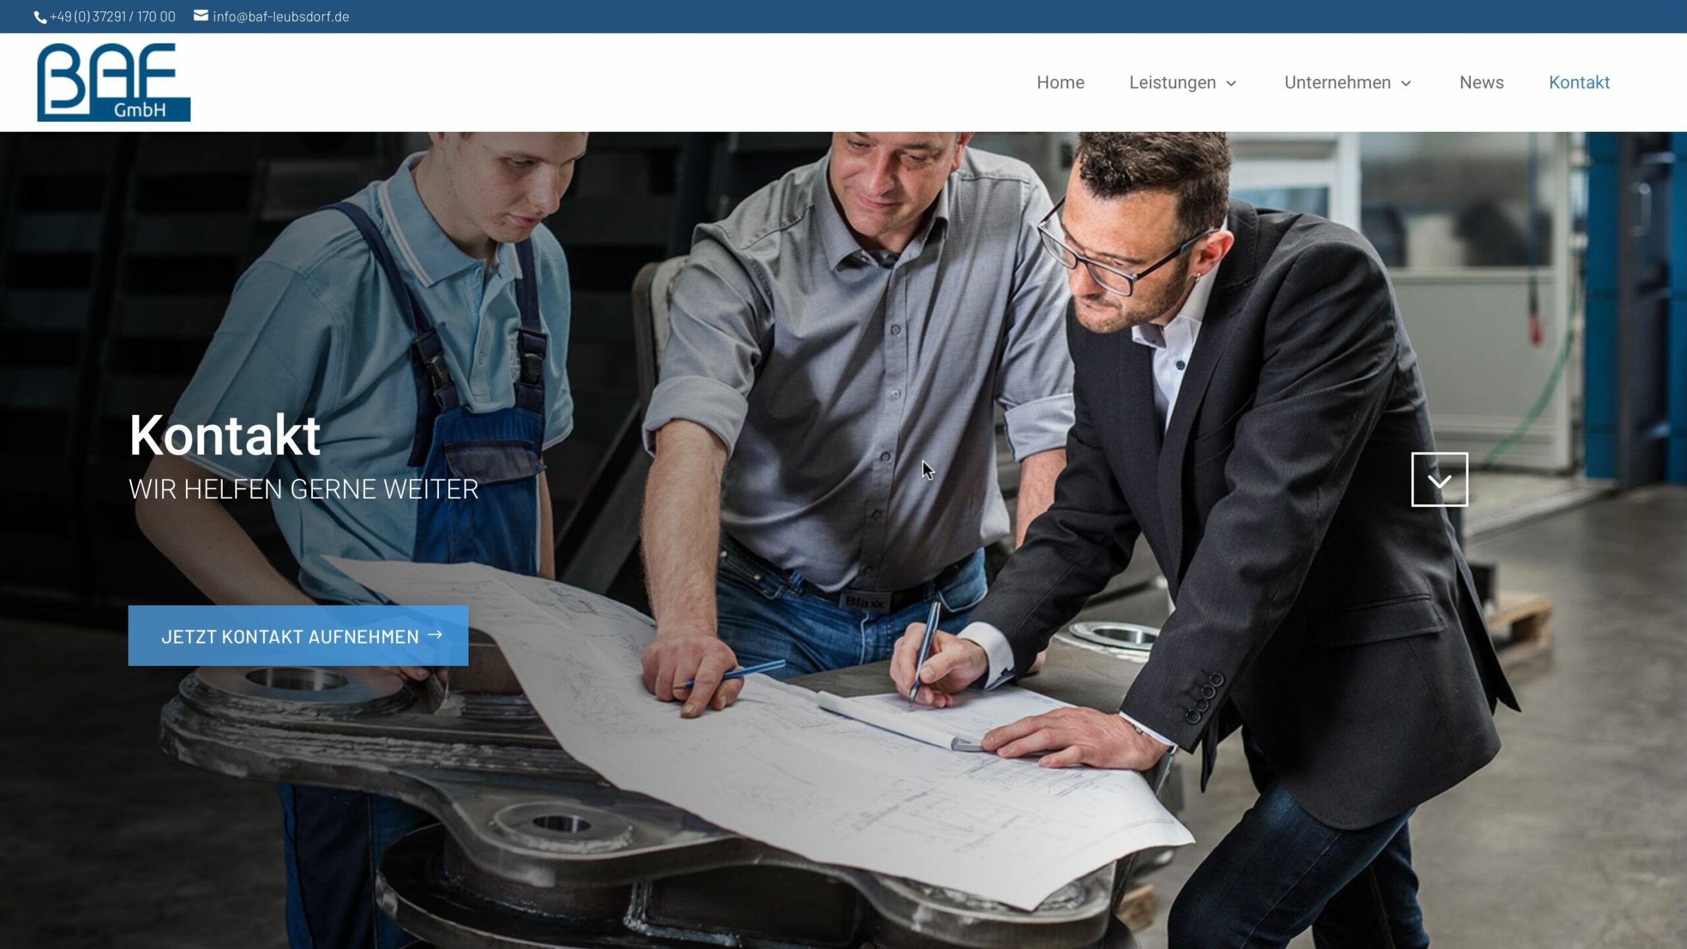Viewport: 1687px width, 949px height.
Task: Click the WIR HELFEN GERNE WEITER subtitle
Action: tap(303, 489)
